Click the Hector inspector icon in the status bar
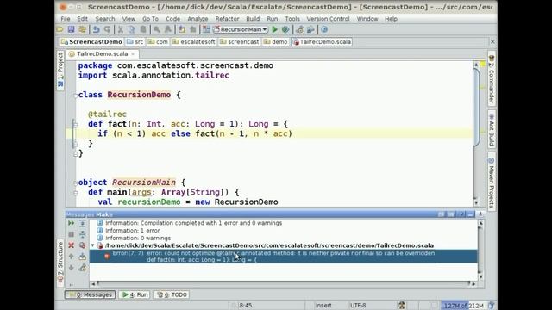 [x=402, y=305]
